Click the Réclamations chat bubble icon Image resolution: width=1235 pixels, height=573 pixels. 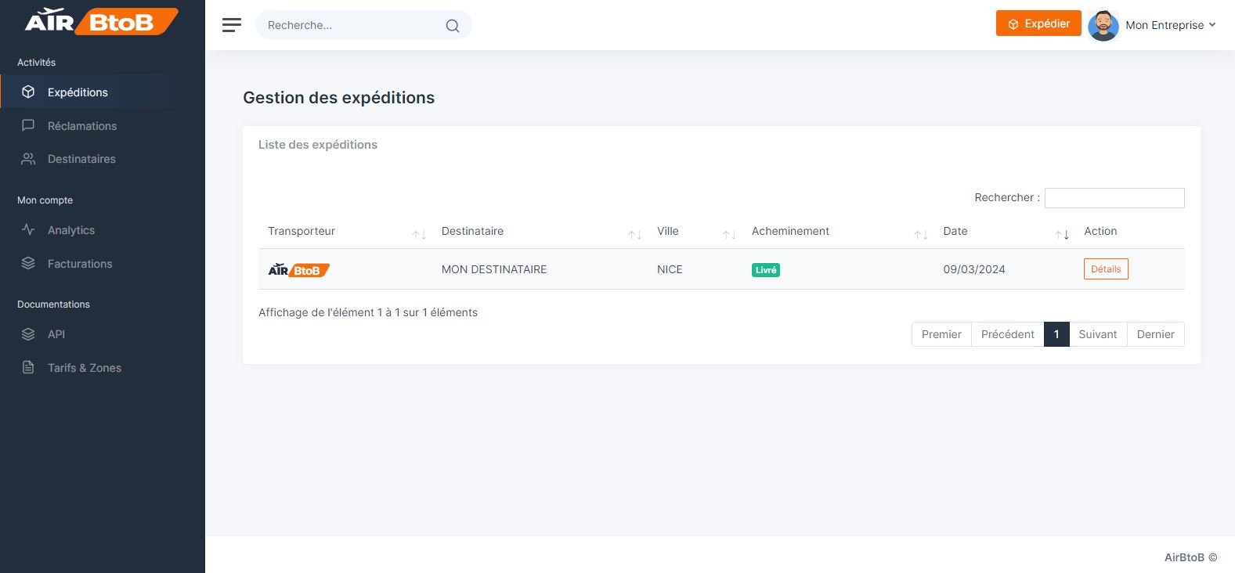point(28,125)
